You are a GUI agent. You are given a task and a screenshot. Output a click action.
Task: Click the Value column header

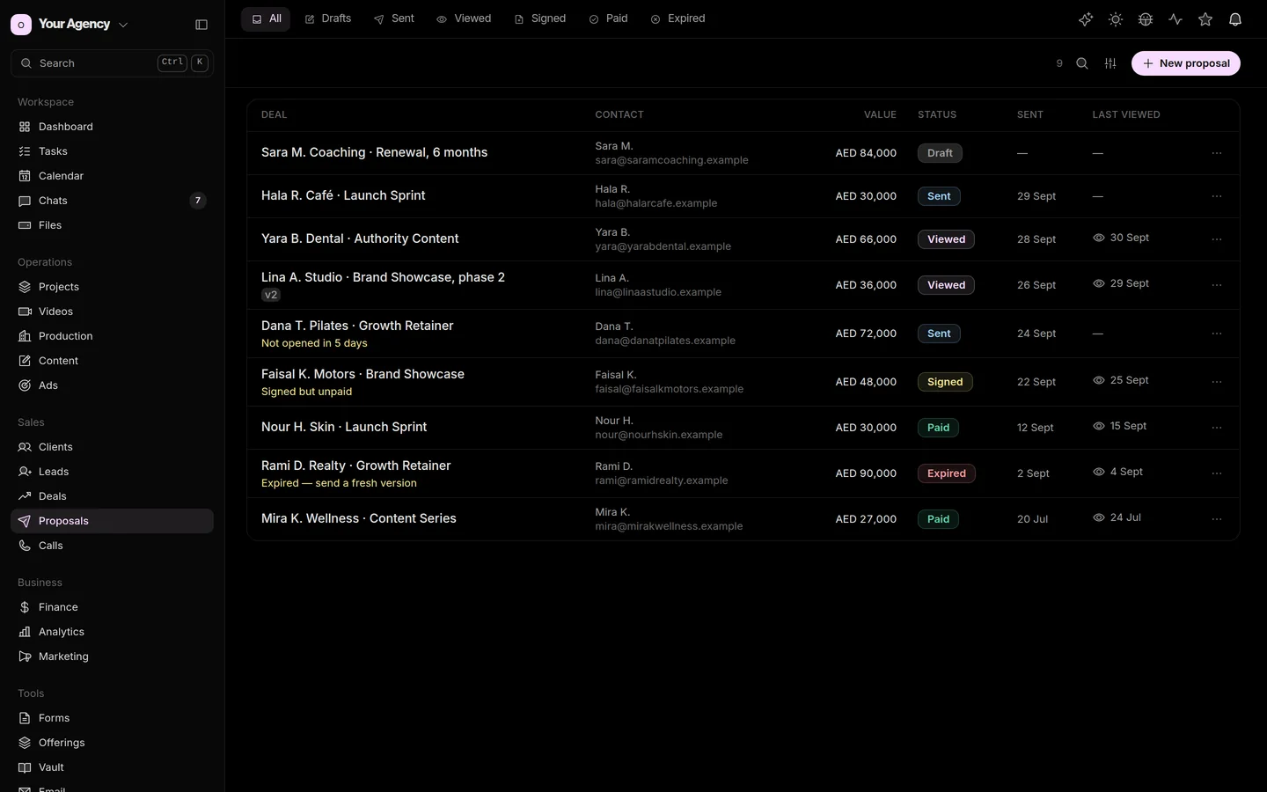tap(880, 114)
